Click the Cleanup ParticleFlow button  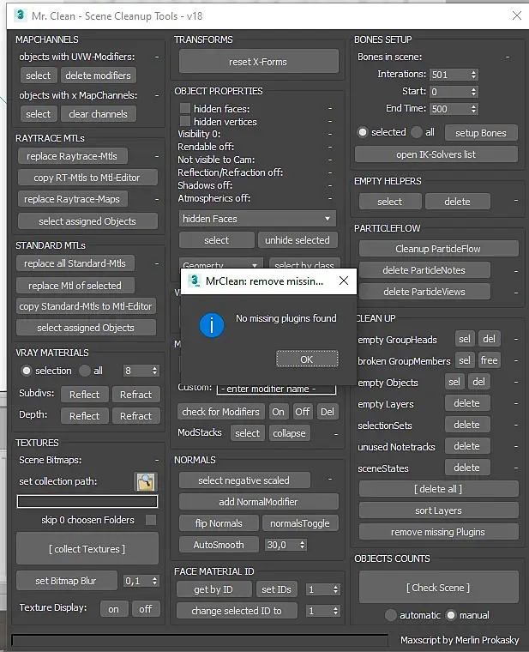[438, 249]
